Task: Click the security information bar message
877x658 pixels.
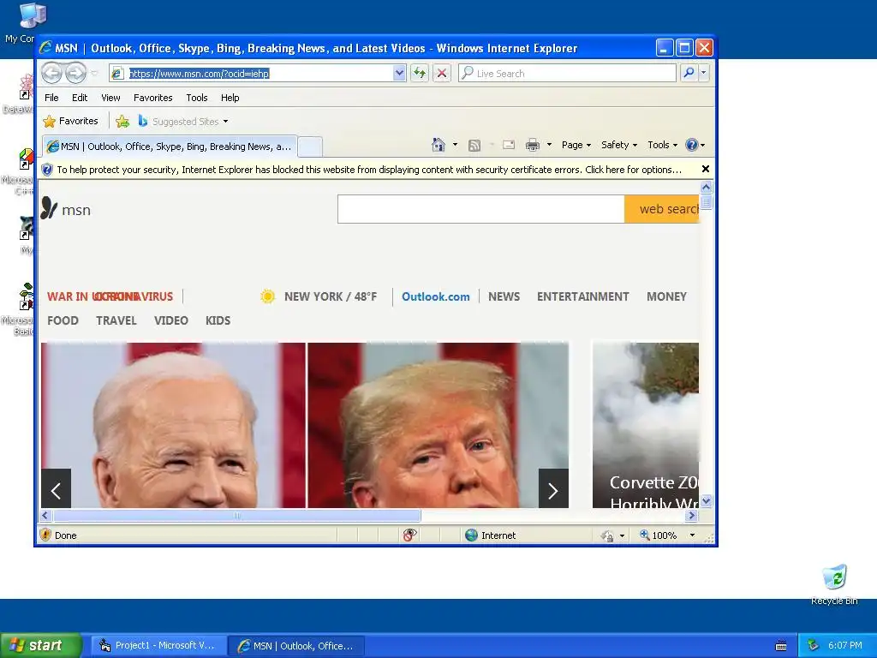Action: pyautogui.click(x=369, y=170)
